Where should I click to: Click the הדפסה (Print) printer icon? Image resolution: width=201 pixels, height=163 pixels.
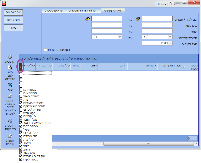coord(10,57)
